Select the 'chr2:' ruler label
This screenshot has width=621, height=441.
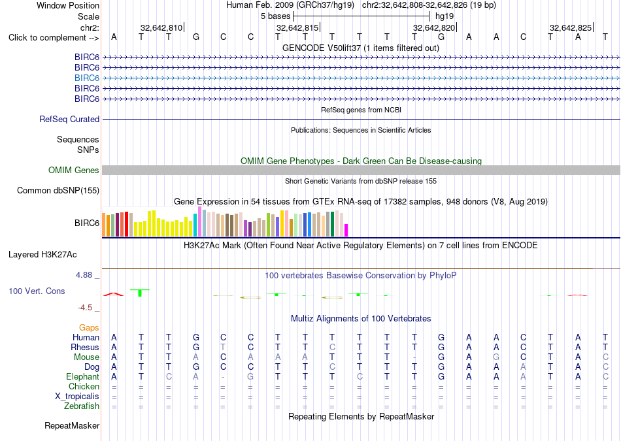tap(90, 27)
